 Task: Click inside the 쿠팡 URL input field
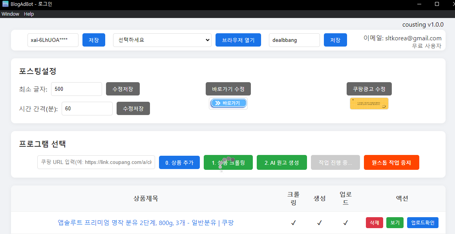click(96, 162)
